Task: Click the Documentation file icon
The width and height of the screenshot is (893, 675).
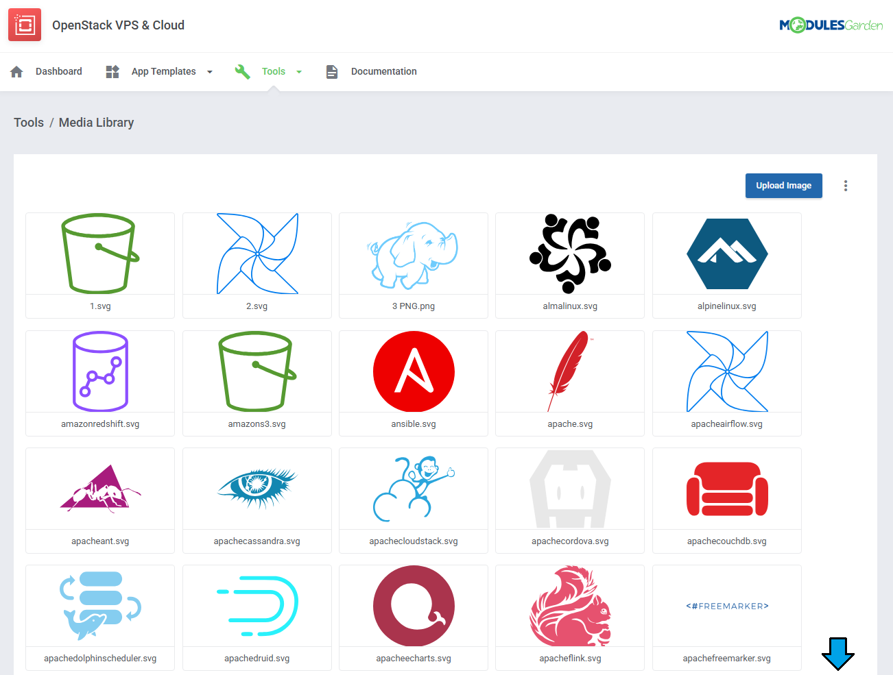Action: pos(332,72)
